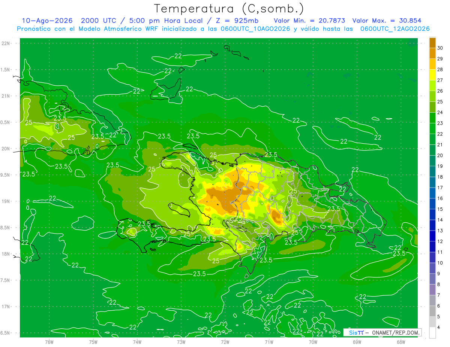Image resolution: width=450 pixels, height=347 pixels.
Task: Click the orange swatch between 29 and 30
Action: point(432,54)
